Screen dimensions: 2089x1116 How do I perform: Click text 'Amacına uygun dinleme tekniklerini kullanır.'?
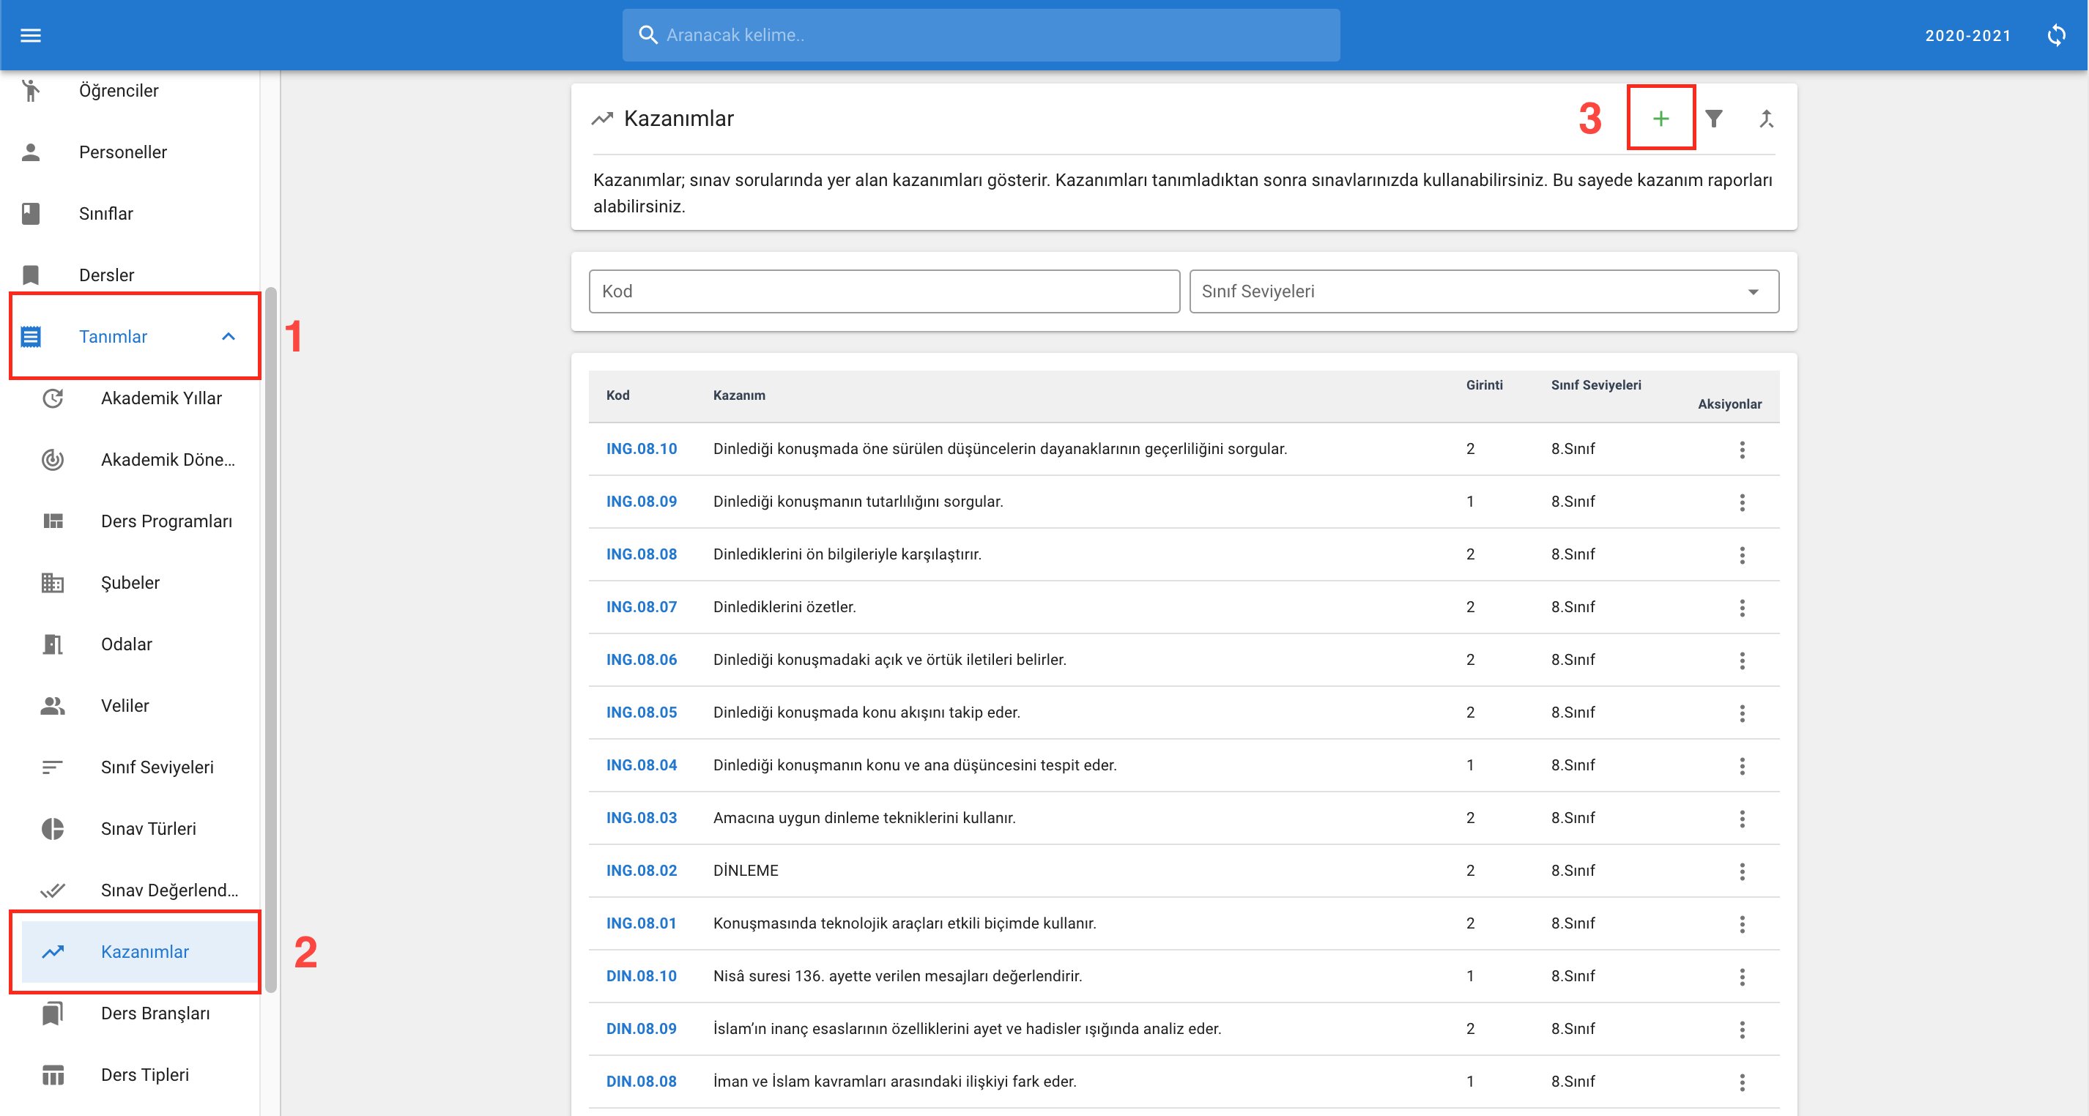[x=864, y=818]
